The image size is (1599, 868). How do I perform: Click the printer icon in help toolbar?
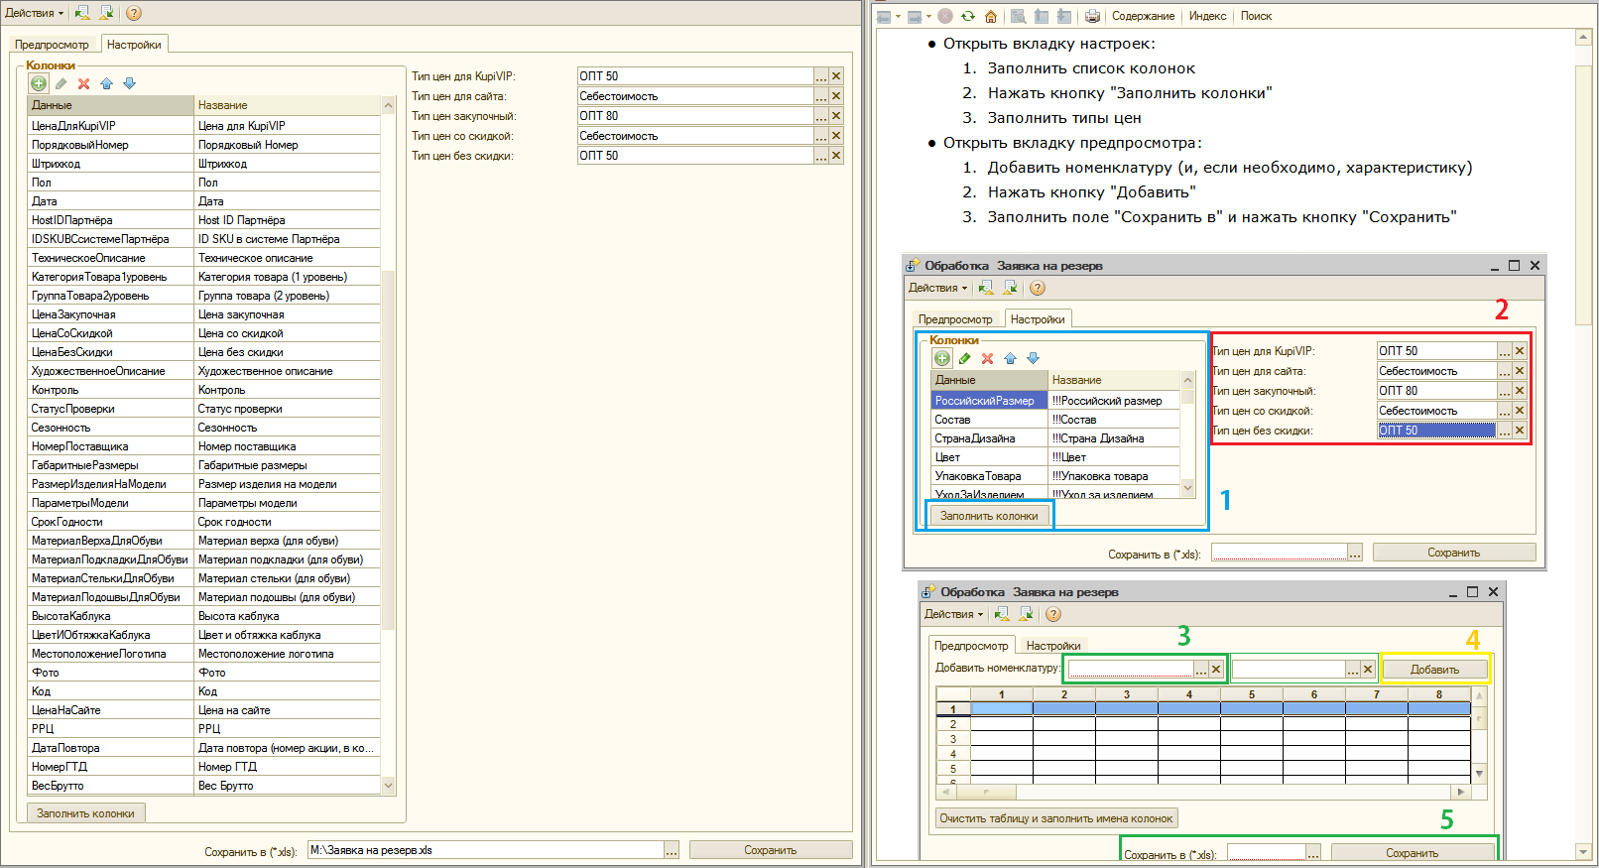tap(1092, 16)
